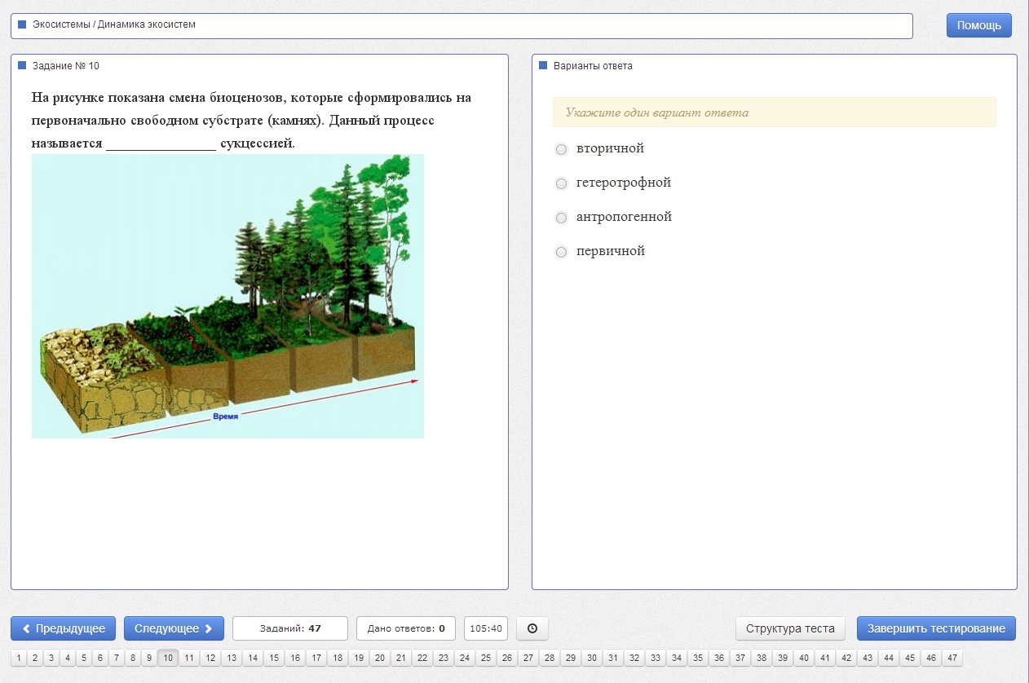Viewport: 1029px width, 683px height.
Task: Jump to question 20
Action: click(x=380, y=658)
